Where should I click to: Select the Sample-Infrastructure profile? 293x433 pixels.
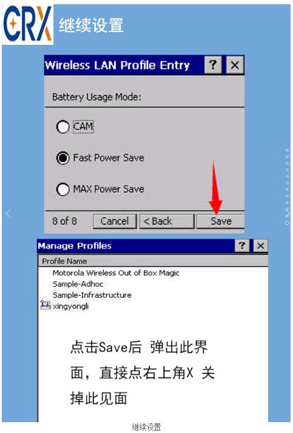tap(92, 295)
